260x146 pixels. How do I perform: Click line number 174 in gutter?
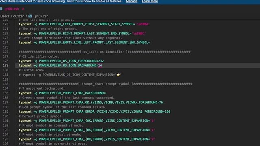pos(6,42)
